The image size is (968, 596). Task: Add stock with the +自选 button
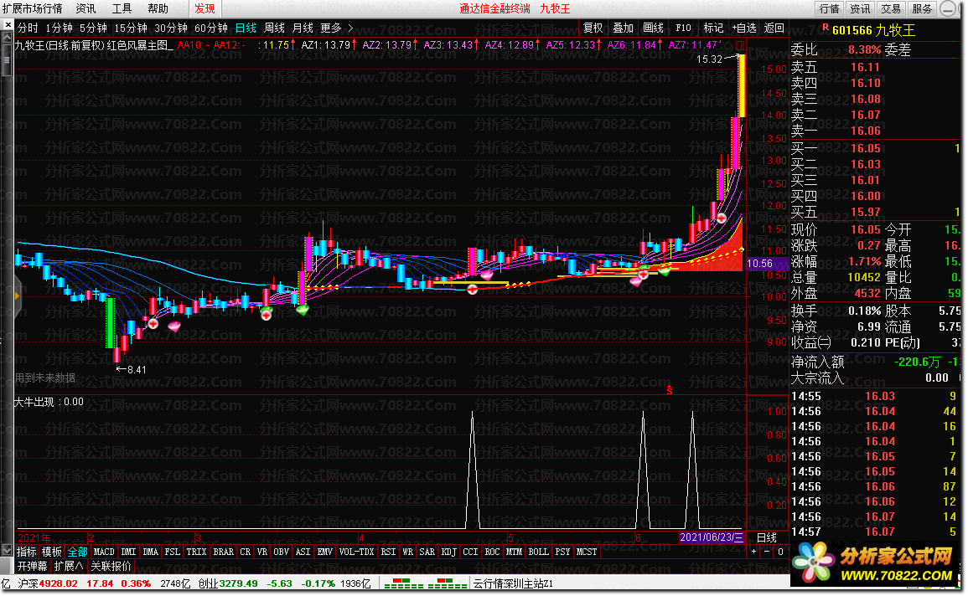(744, 28)
